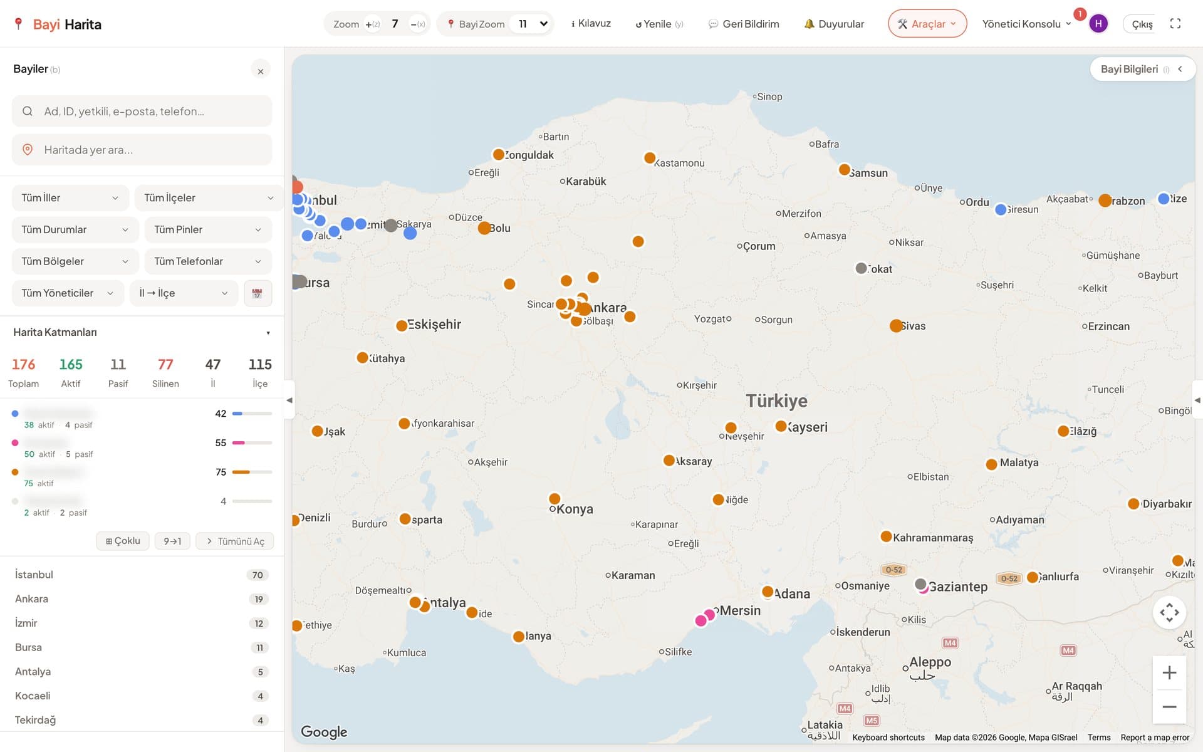The width and height of the screenshot is (1203, 752).
Task: Click the right edge panel arrow
Action: [1197, 400]
